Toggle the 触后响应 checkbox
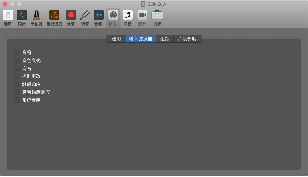 17,84
